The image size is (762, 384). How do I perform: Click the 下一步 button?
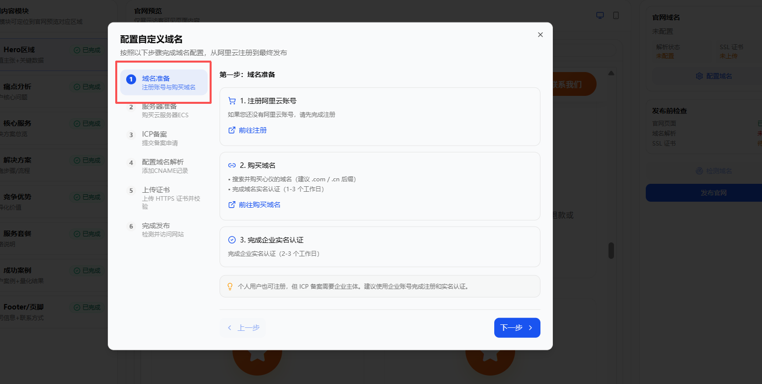(x=517, y=328)
